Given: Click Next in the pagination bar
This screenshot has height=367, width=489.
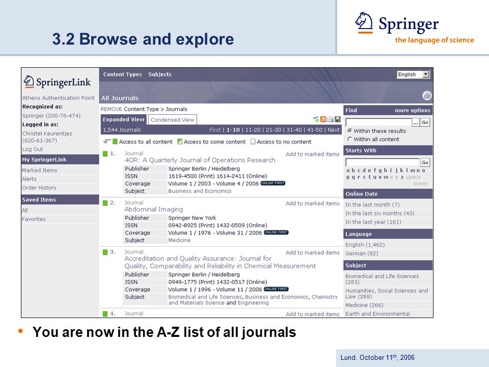Looking at the screenshot, I should pos(333,130).
